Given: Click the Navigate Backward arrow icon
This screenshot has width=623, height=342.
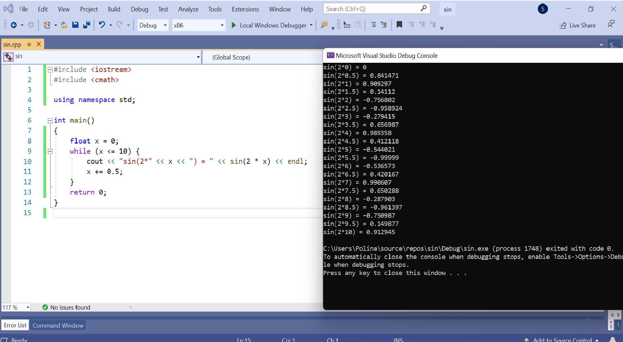Looking at the screenshot, I should (14, 25).
